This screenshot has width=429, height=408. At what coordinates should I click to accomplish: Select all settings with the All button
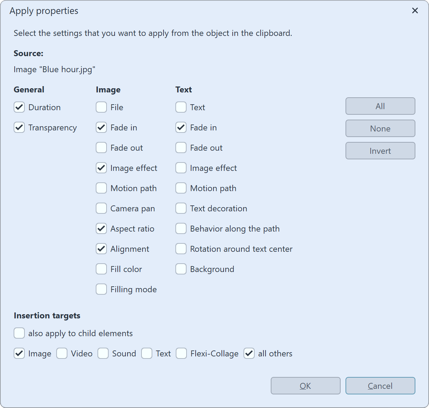click(380, 106)
